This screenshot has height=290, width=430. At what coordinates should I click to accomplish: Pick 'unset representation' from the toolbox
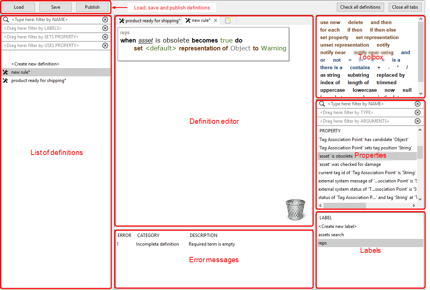[344, 45]
